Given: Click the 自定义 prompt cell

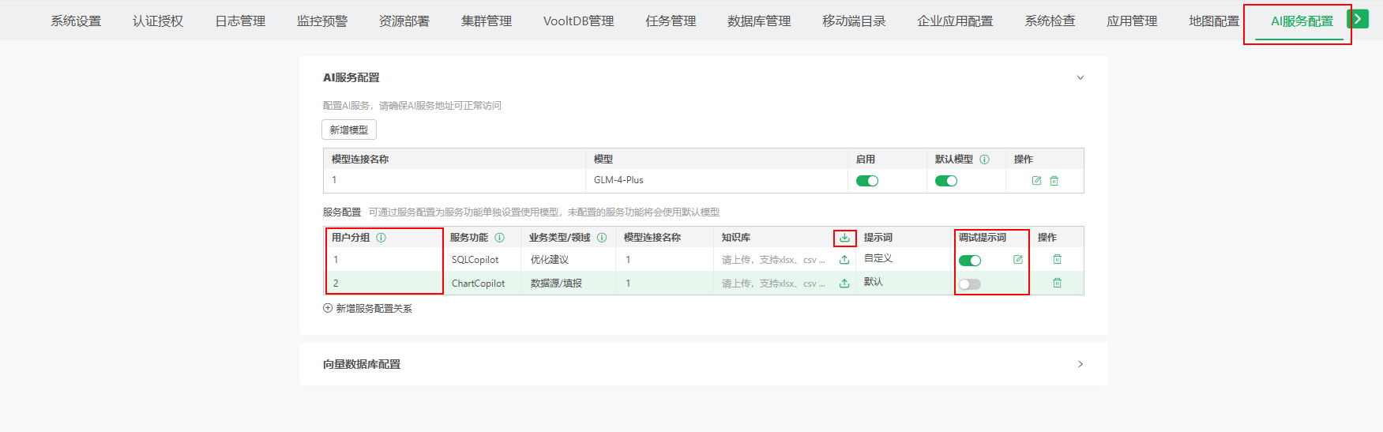Looking at the screenshot, I should [x=878, y=258].
